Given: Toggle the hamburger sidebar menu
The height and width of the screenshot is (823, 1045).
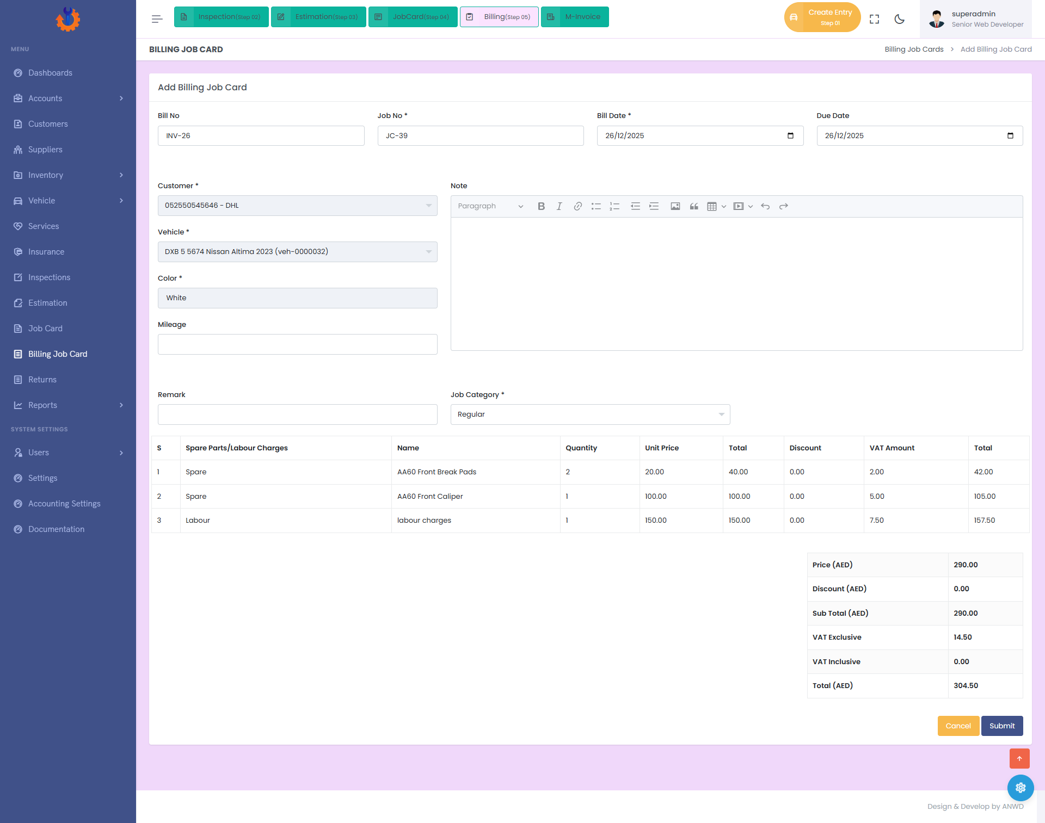Looking at the screenshot, I should (x=157, y=19).
